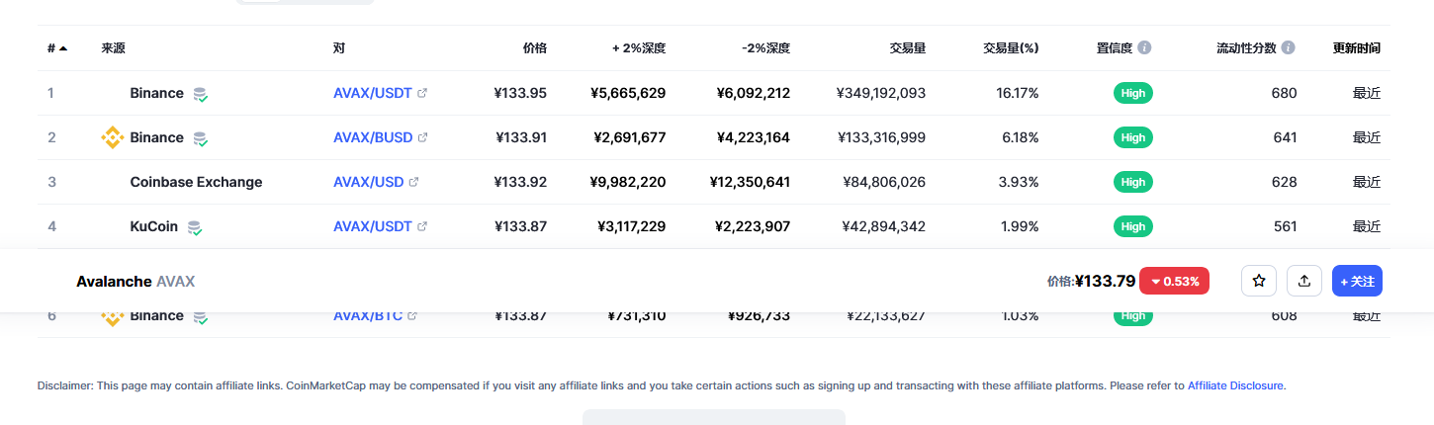This screenshot has height=425, width=1434.
Task: Sort table by 更新时间 column header
Action: click(x=1357, y=47)
